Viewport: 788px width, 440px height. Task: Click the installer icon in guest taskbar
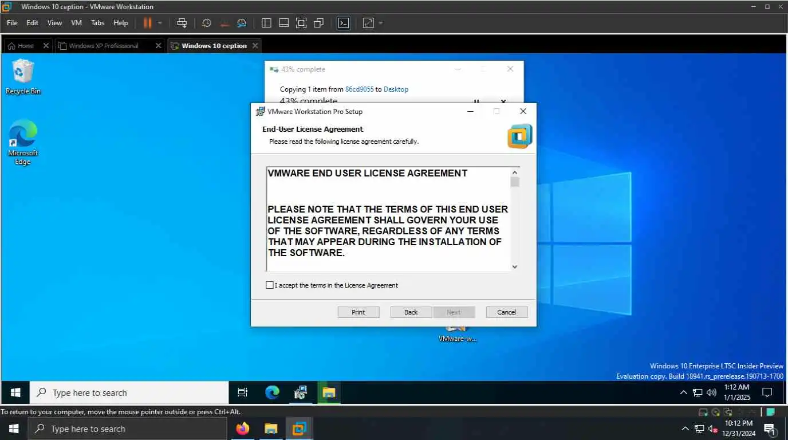tap(301, 392)
